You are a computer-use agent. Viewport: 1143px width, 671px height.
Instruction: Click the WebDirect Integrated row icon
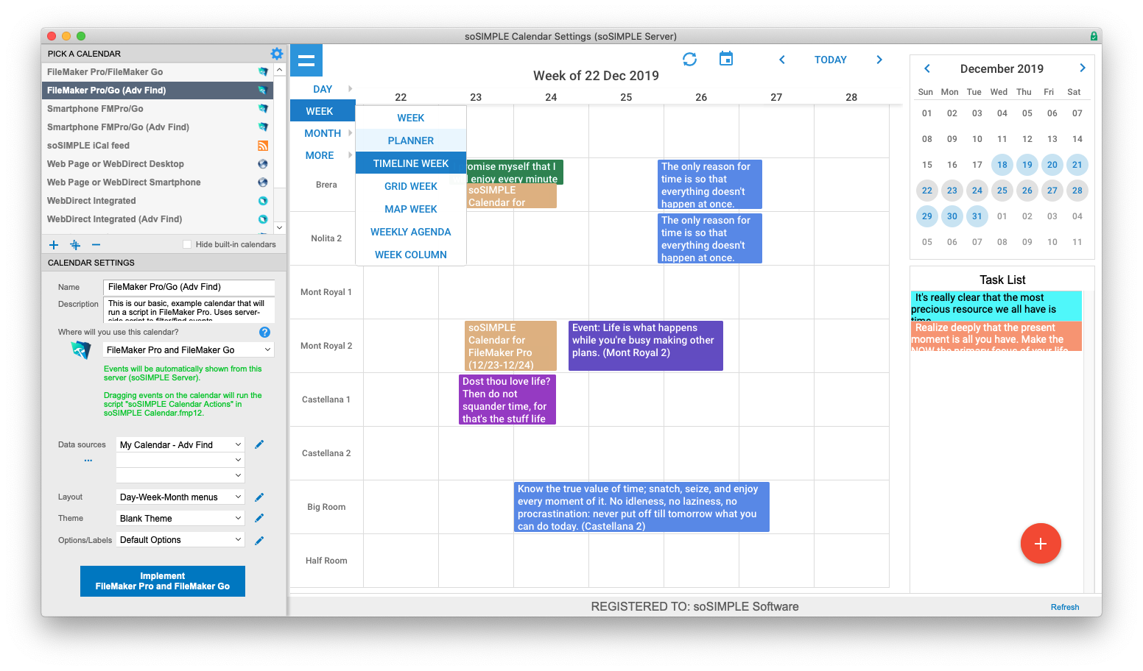pos(263,201)
